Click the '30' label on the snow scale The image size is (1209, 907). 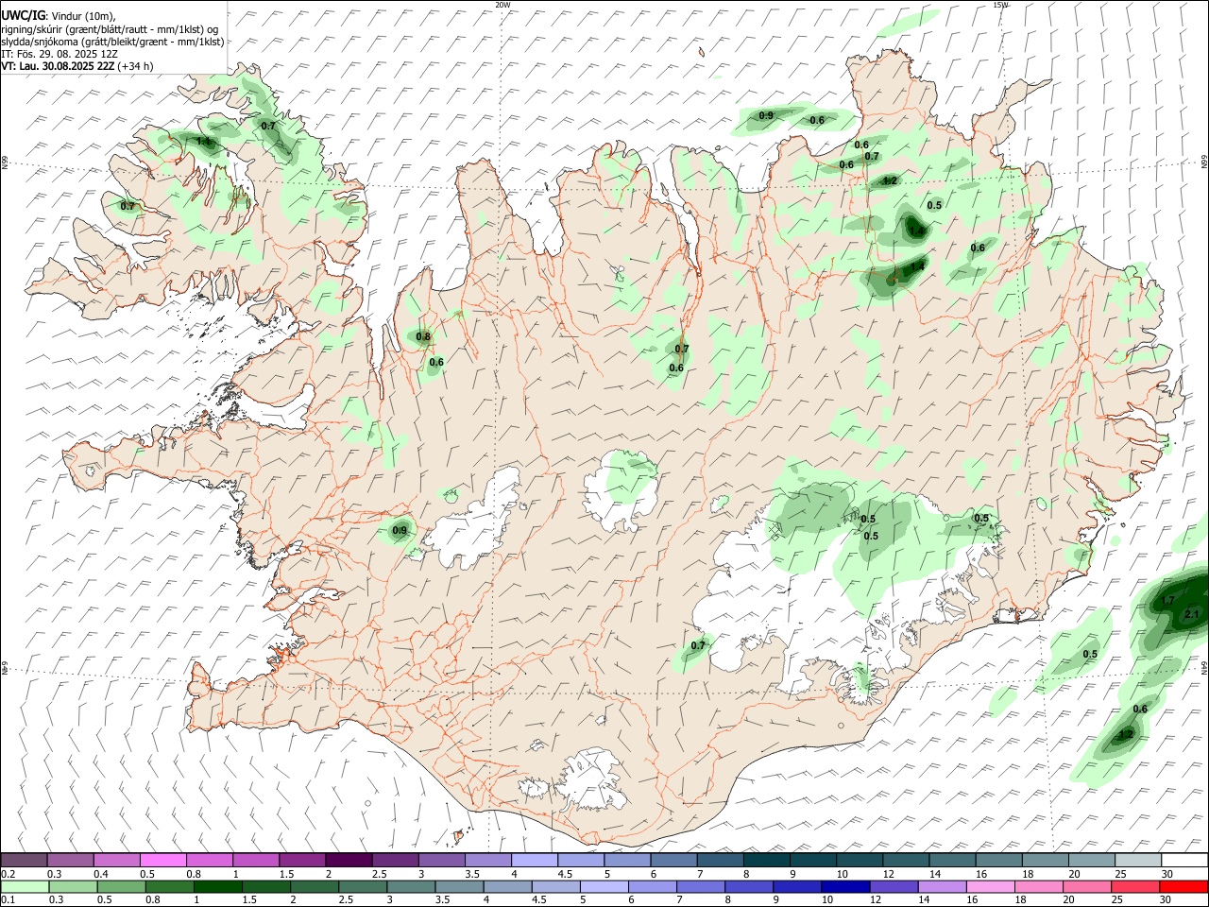1167,874
